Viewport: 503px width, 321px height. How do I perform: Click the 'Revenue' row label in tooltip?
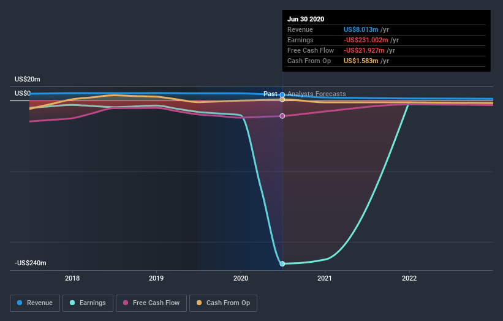pos(300,29)
